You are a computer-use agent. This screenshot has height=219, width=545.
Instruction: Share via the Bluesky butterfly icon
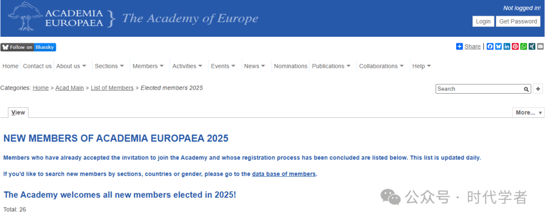[x=499, y=46]
